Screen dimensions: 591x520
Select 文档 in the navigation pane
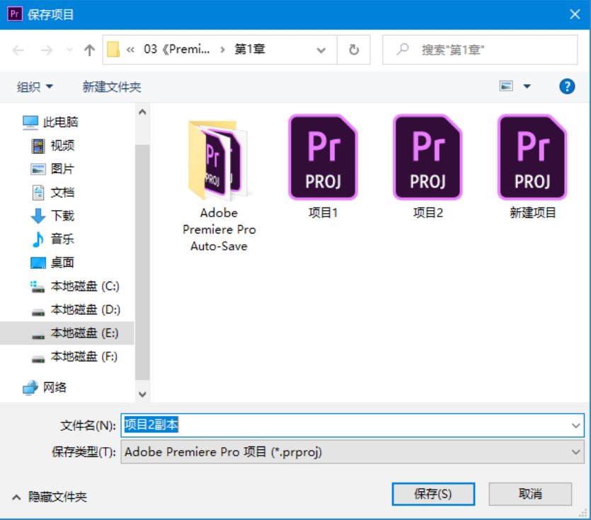pyautogui.click(x=53, y=192)
